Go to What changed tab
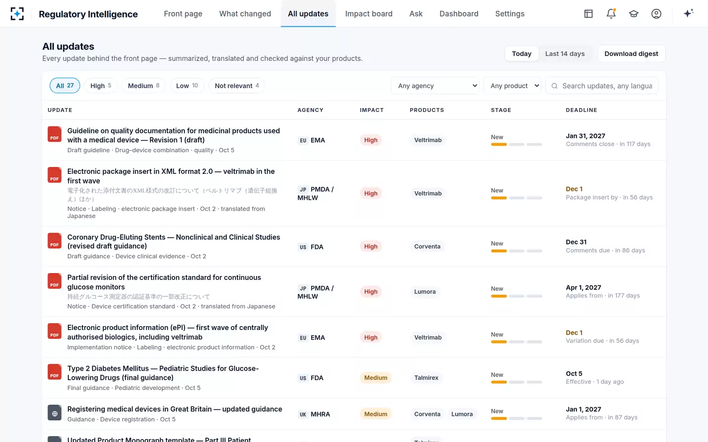This screenshot has width=708, height=442. click(x=245, y=14)
